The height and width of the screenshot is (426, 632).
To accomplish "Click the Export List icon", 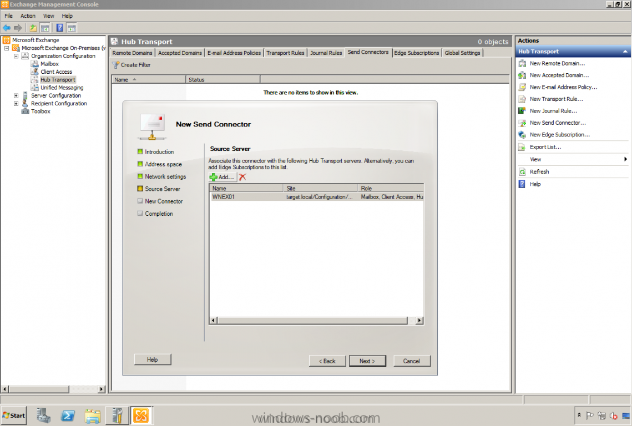I will click(522, 147).
